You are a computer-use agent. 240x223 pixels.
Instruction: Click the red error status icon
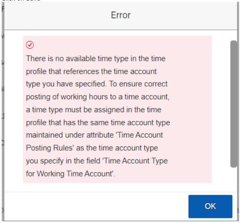[x=30, y=45]
